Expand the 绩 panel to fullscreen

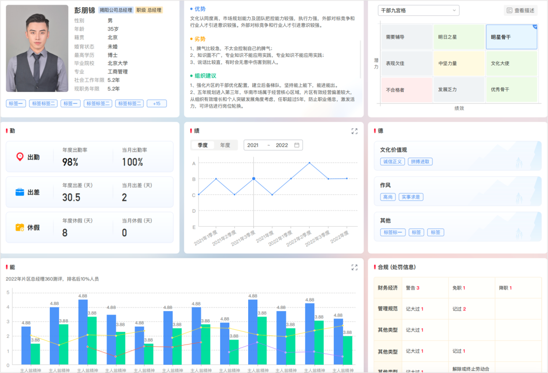pyautogui.click(x=355, y=131)
